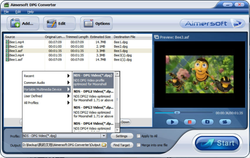250x158 pixels.
Task: Click the preview panel icon beside Preview label
Action: pyautogui.click(x=157, y=37)
